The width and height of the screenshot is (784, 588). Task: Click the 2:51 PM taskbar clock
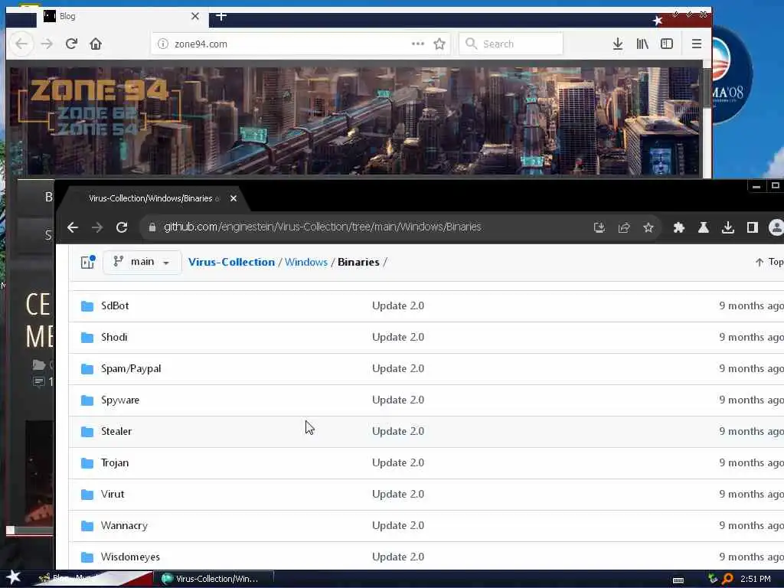pyautogui.click(x=756, y=579)
